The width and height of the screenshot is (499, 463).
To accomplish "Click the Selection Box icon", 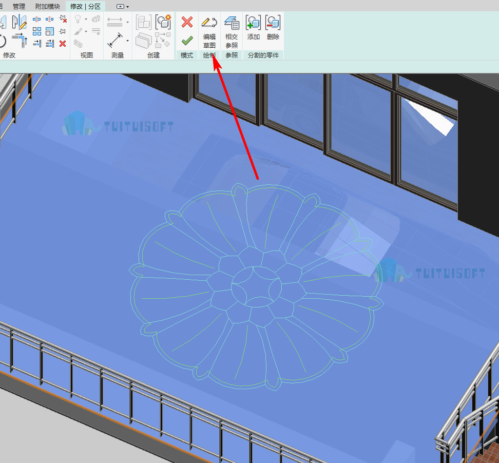I will pos(78,43).
